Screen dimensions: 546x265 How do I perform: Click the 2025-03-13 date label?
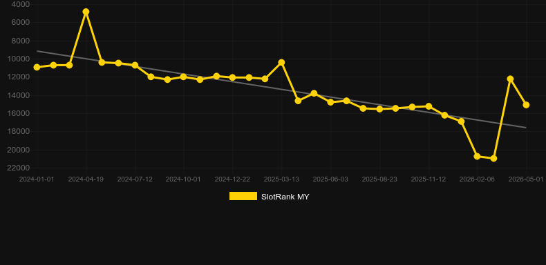[x=281, y=179]
